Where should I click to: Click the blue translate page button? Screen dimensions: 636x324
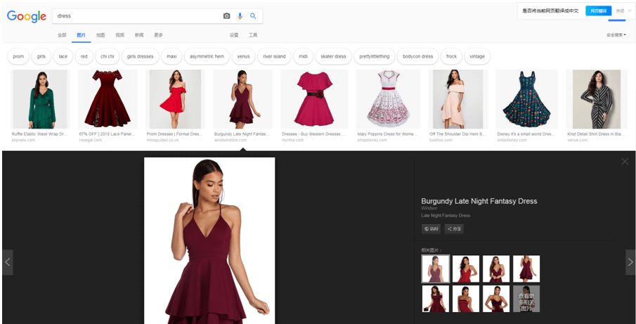598,11
